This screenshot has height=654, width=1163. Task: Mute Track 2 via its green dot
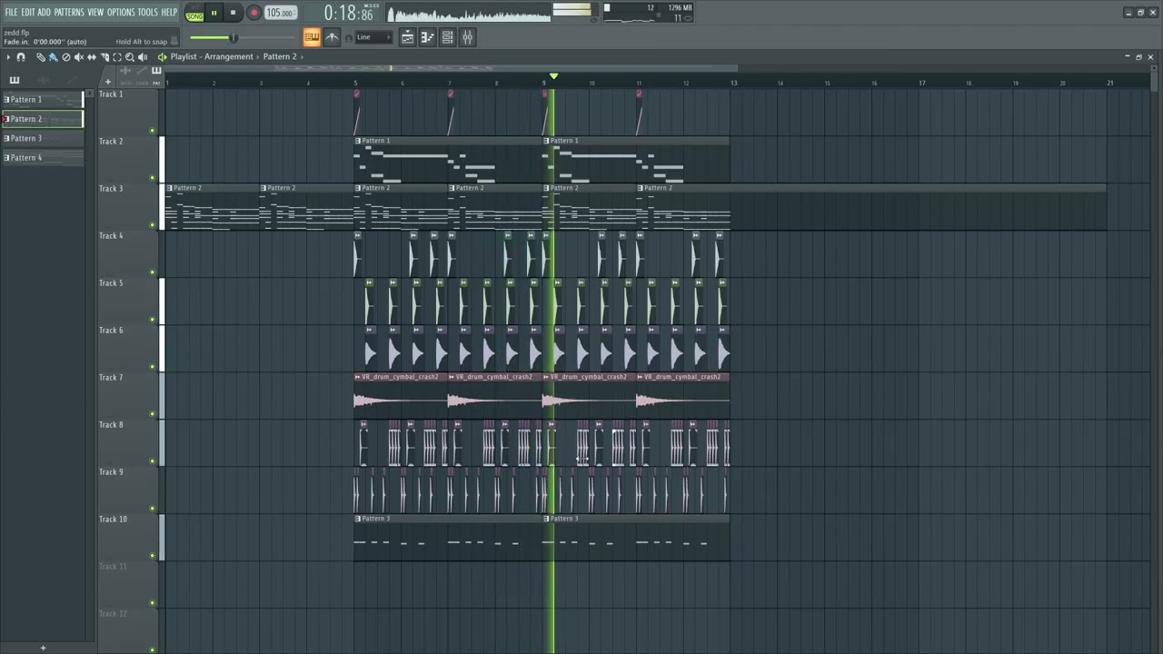tap(152, 177)
